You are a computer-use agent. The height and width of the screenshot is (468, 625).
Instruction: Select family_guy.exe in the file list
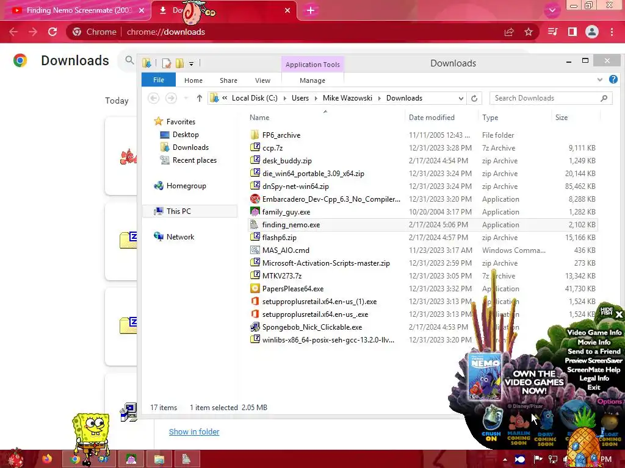pyautogui.click(x=286, y=212)
